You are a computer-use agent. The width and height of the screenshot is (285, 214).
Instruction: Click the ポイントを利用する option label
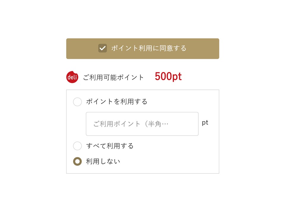coord(117,102)
